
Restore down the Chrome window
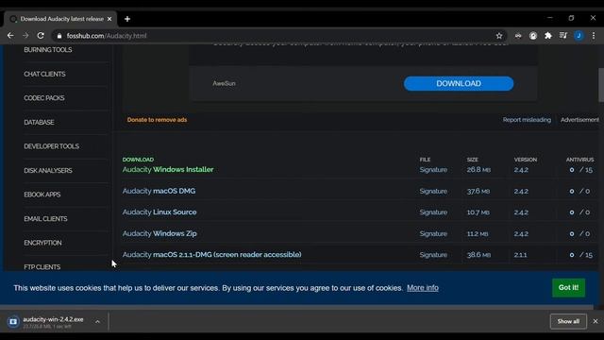(x=571, y=18)
